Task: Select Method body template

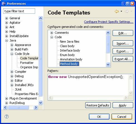Action: [69, 64]
